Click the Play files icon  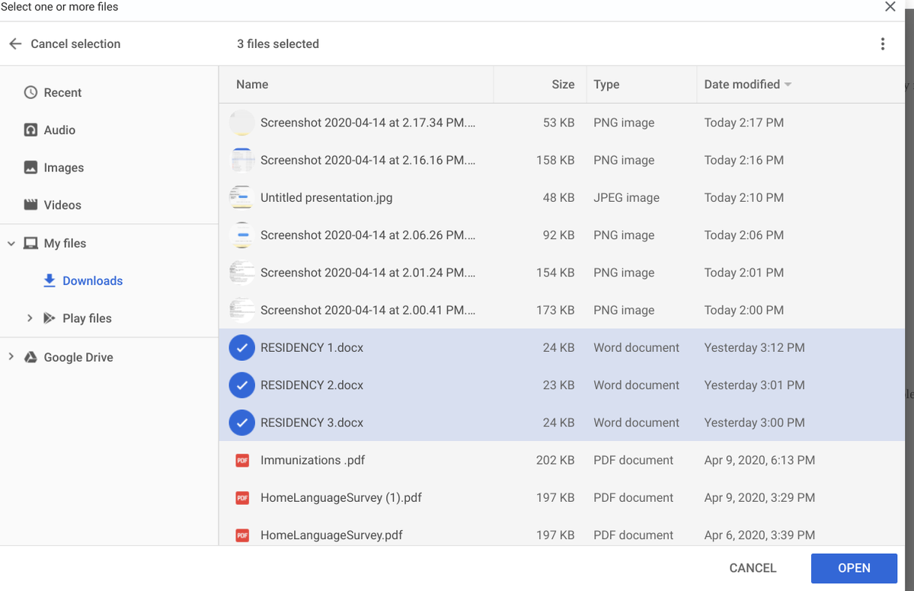(50, 318)
